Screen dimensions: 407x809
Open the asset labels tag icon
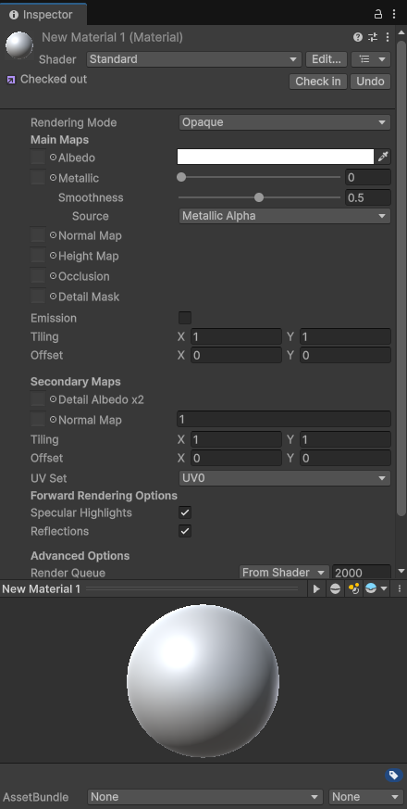click(393, 775)
